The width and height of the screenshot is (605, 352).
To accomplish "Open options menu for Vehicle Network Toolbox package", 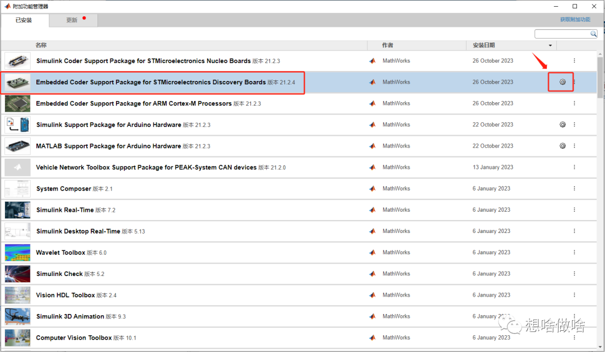I will [574, 168].
